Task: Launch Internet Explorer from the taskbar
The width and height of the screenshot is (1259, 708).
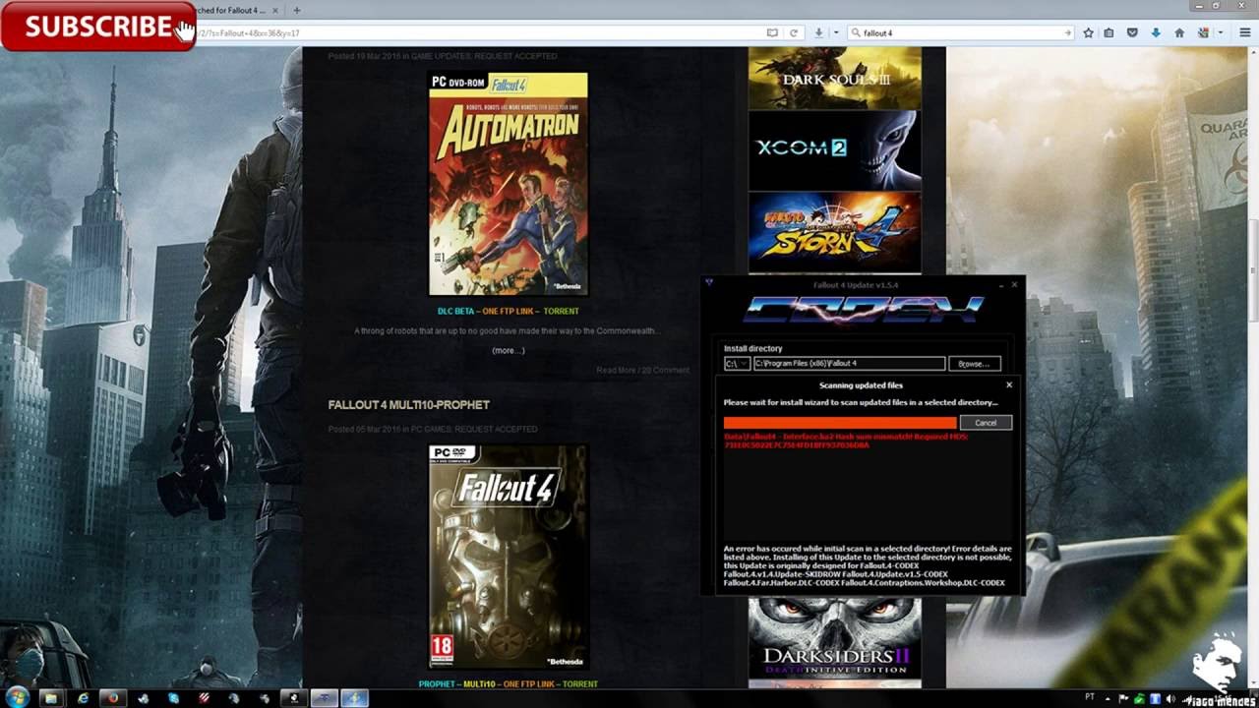Action: click(x=84, y=698)
